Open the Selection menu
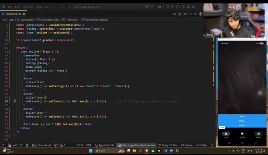268x155 pixels. coord(28,7)
